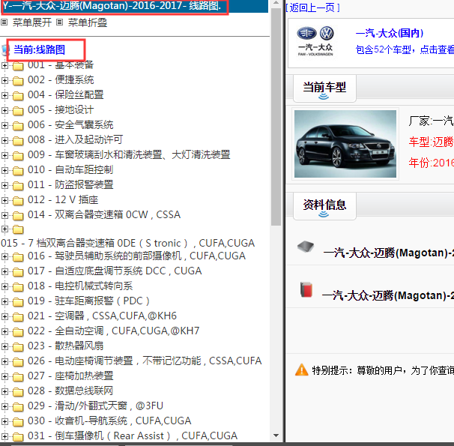Click folder icon of 031 倒车摄像机
Screen dimensions: 454x446
coord(18,437)
